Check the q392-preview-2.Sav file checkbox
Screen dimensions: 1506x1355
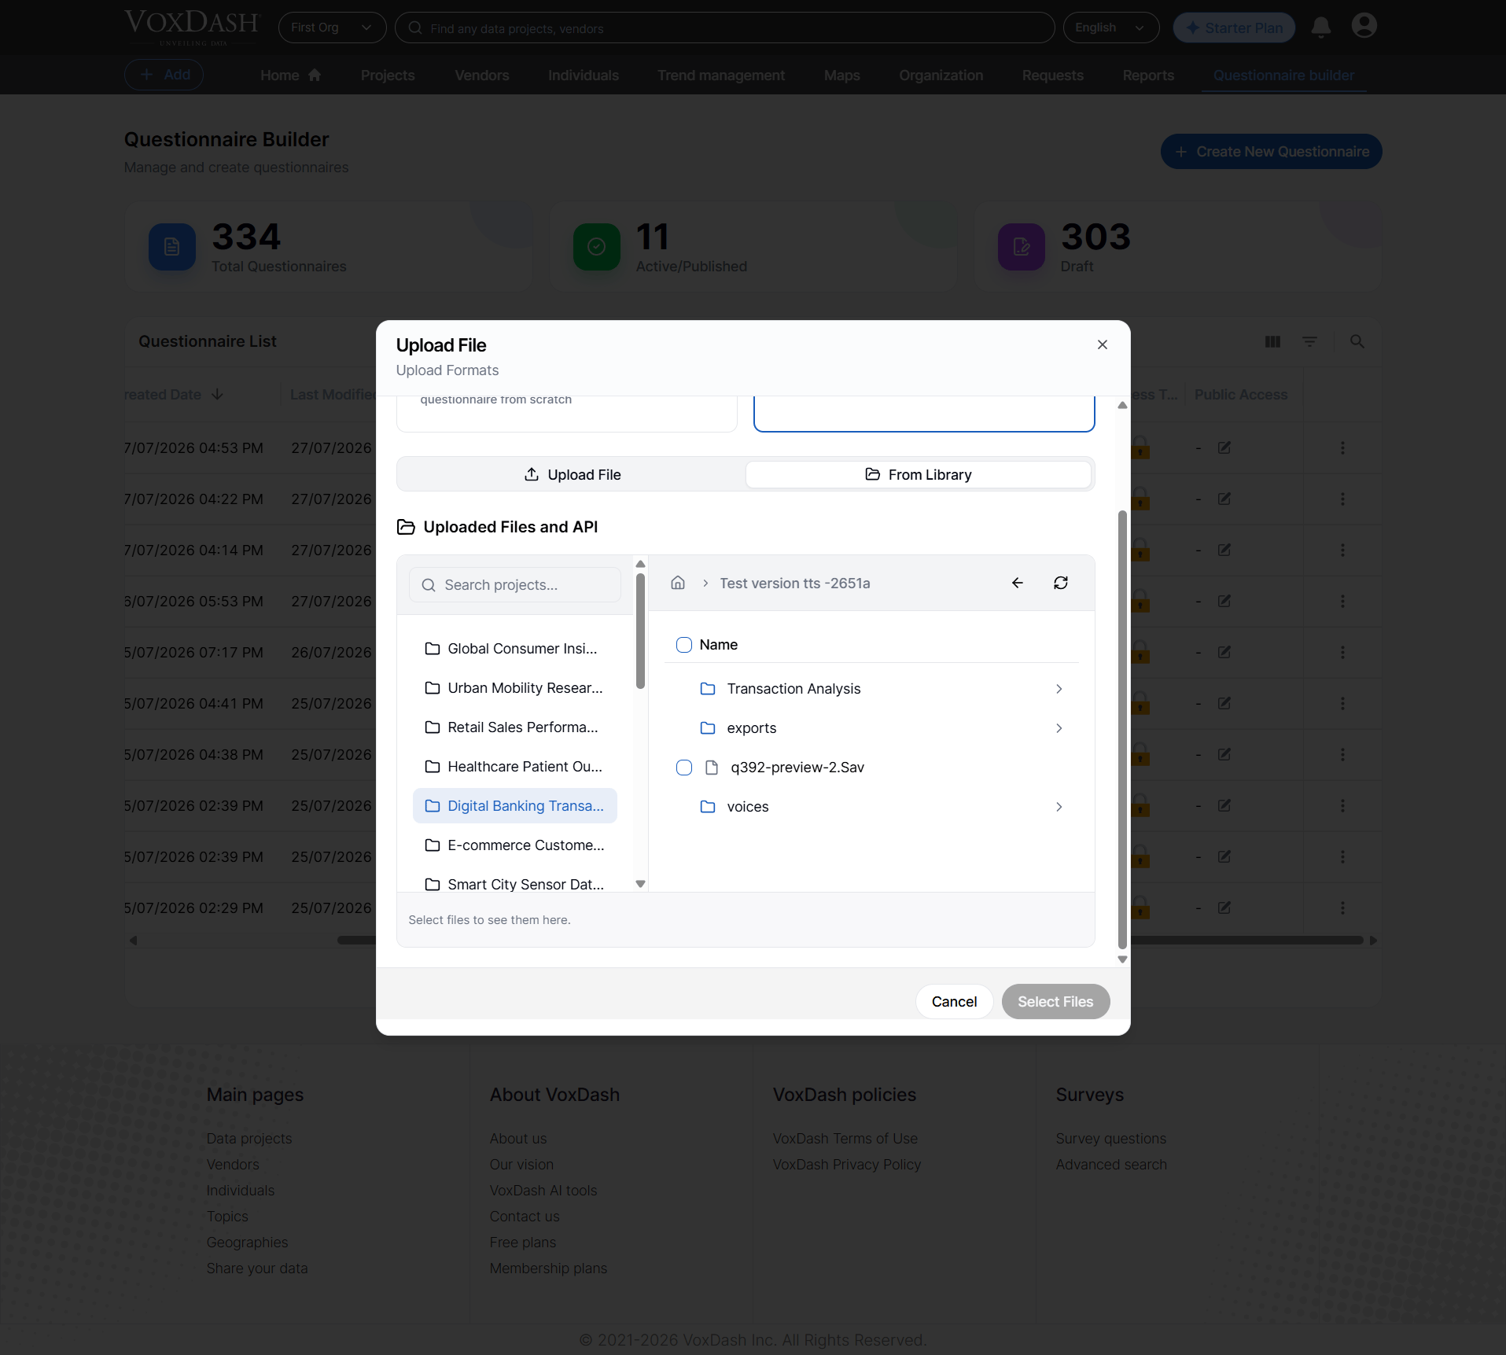684,768
